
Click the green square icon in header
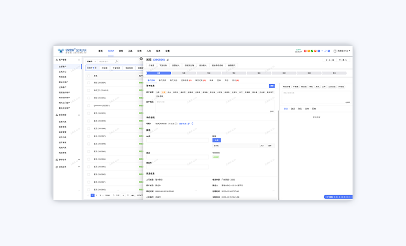312,51
